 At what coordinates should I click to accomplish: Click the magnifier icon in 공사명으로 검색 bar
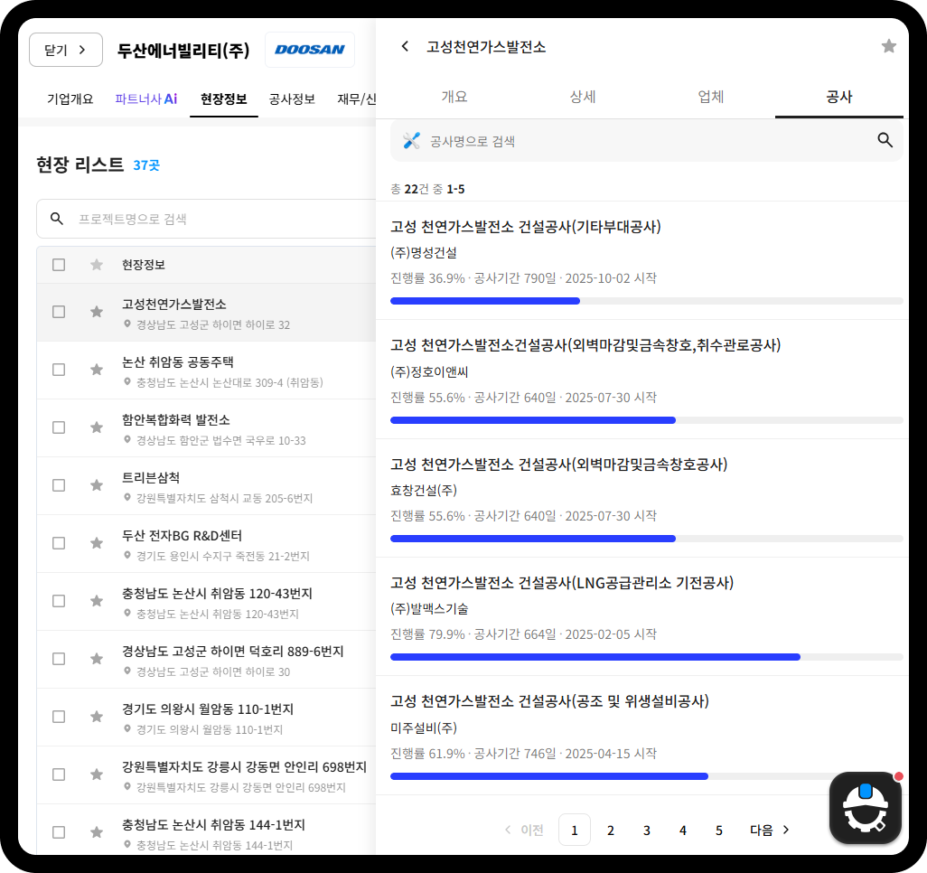(885, 140)
